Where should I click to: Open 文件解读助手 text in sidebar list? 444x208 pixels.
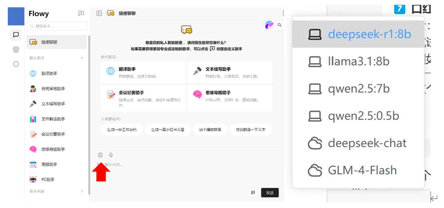[53, 119]
